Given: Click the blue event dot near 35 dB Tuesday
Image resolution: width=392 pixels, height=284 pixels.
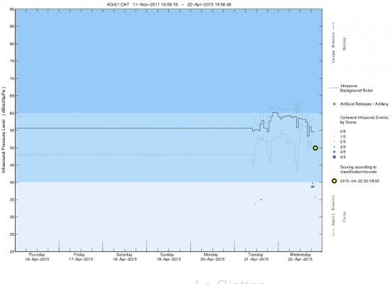Looking at the screenshot, I should coord(261,200).
